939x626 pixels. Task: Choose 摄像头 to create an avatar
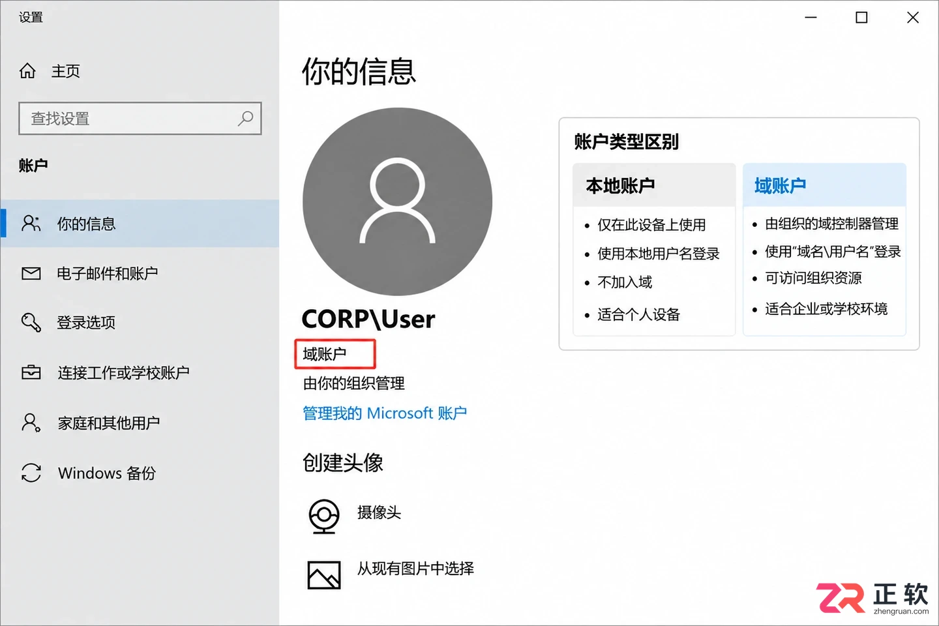(379, 513)
